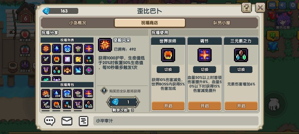This screenshot has width=299, height=134.
Task: Click 切换 under 调节
Action: tap(205, 69)
